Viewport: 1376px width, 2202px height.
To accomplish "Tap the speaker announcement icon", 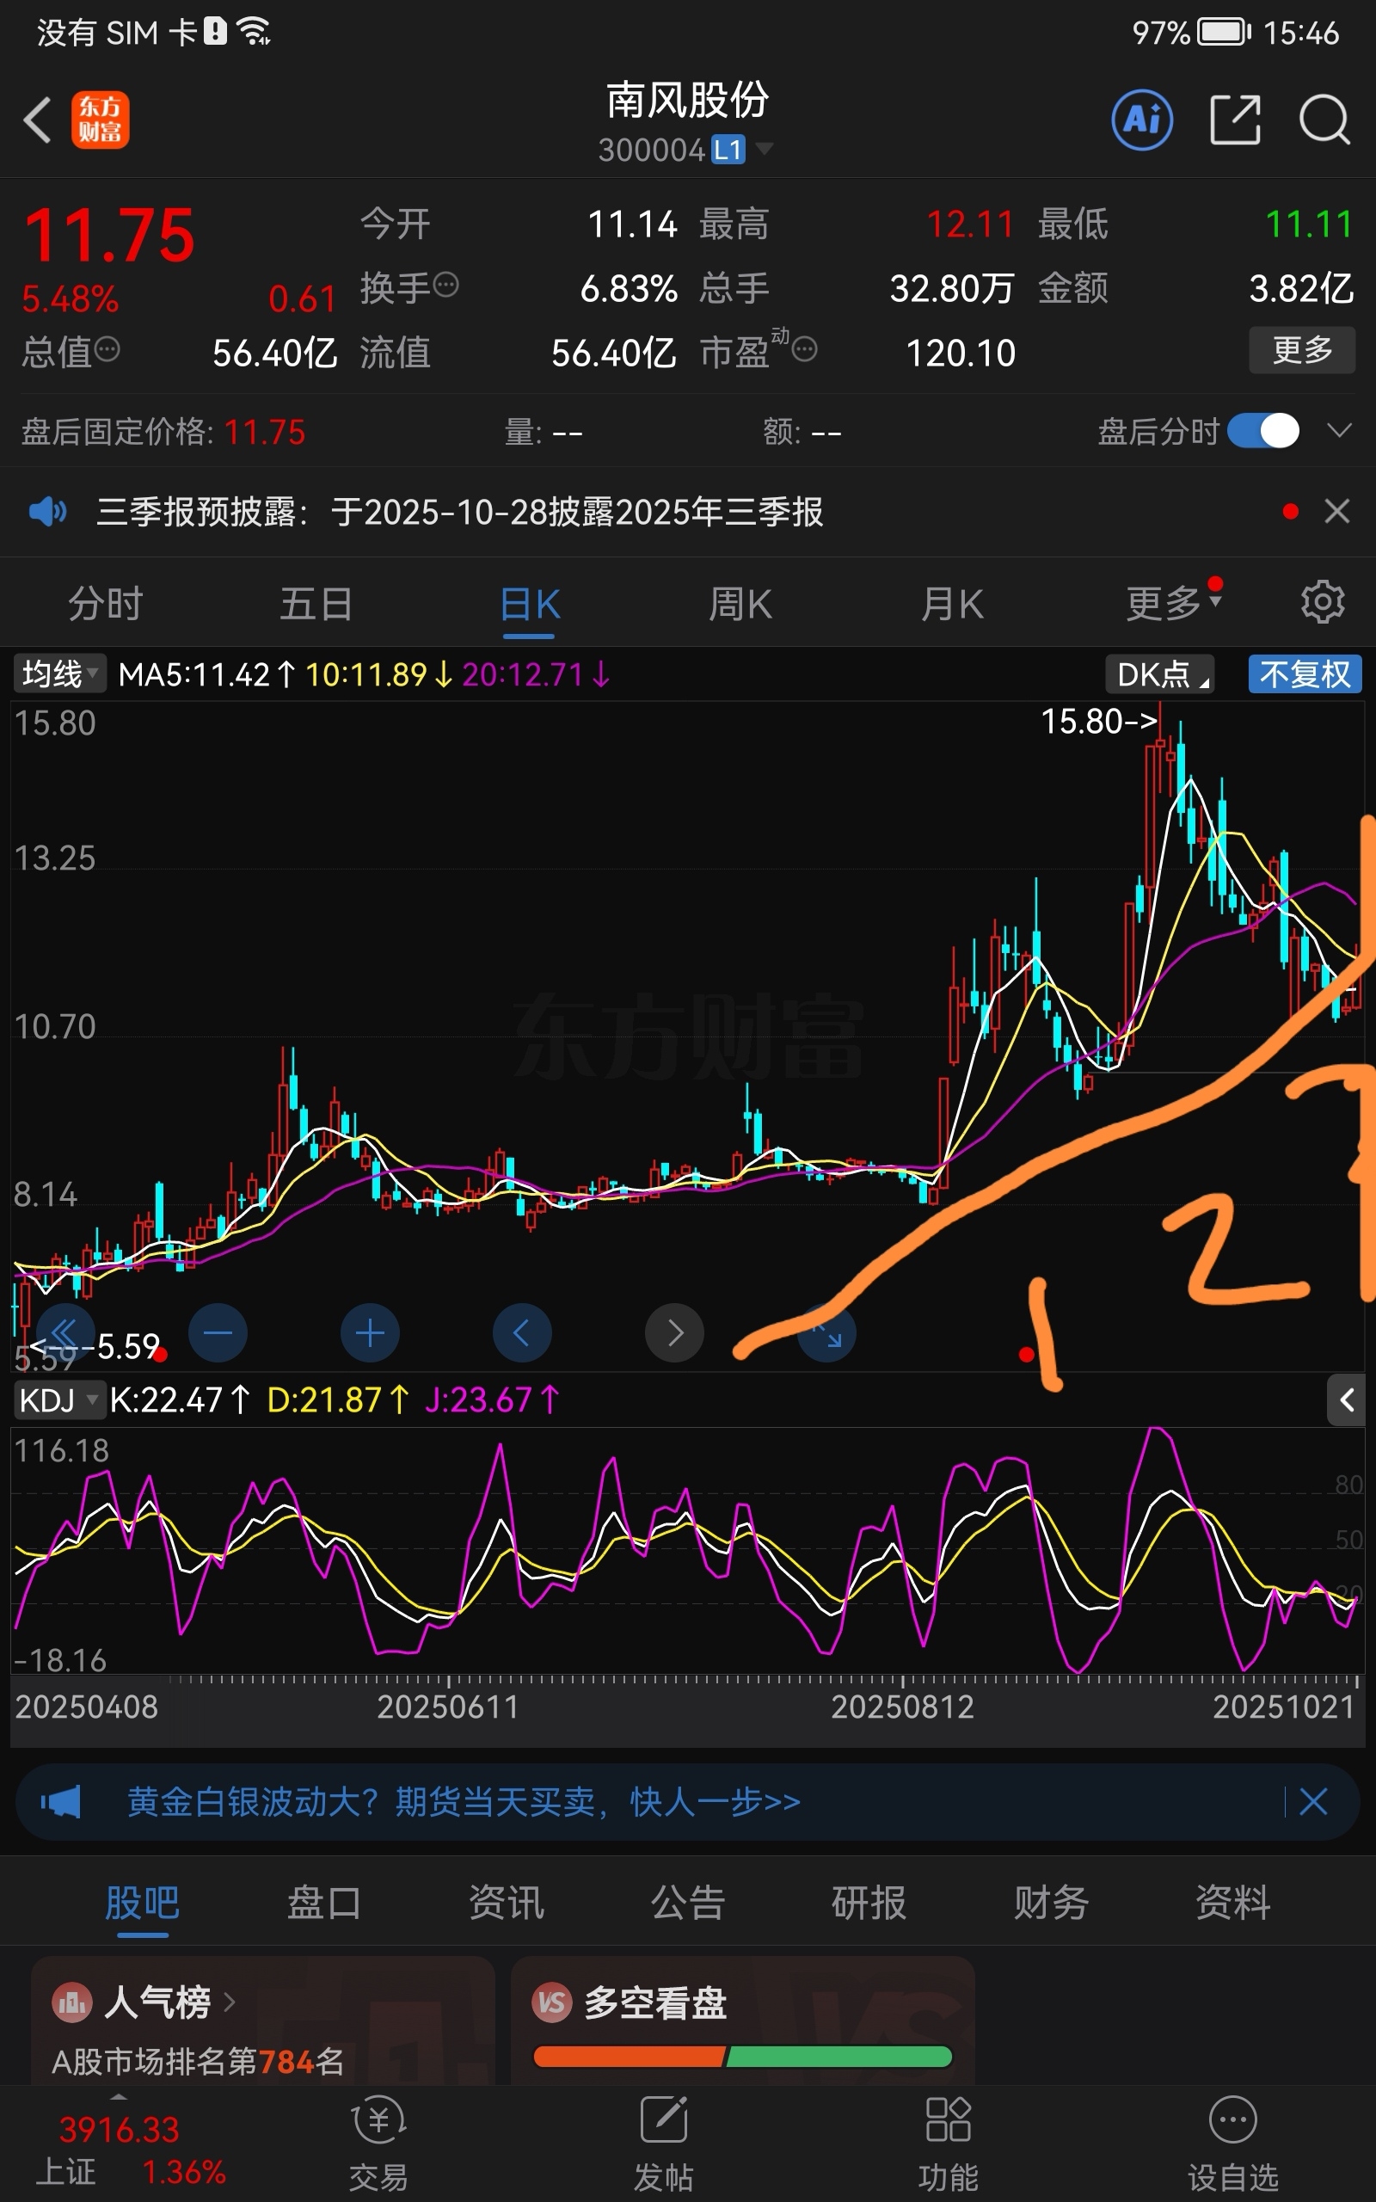I will click(47, 512).
